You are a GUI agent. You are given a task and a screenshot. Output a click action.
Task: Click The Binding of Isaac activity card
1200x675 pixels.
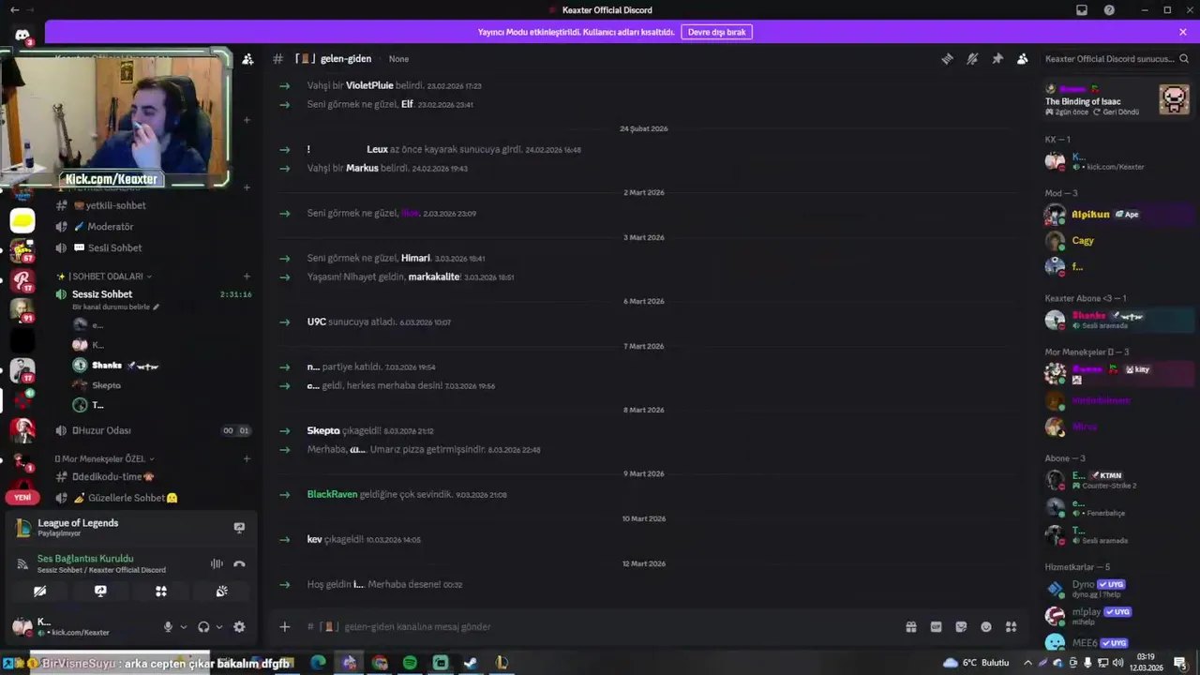click(x=1117, y=99)
